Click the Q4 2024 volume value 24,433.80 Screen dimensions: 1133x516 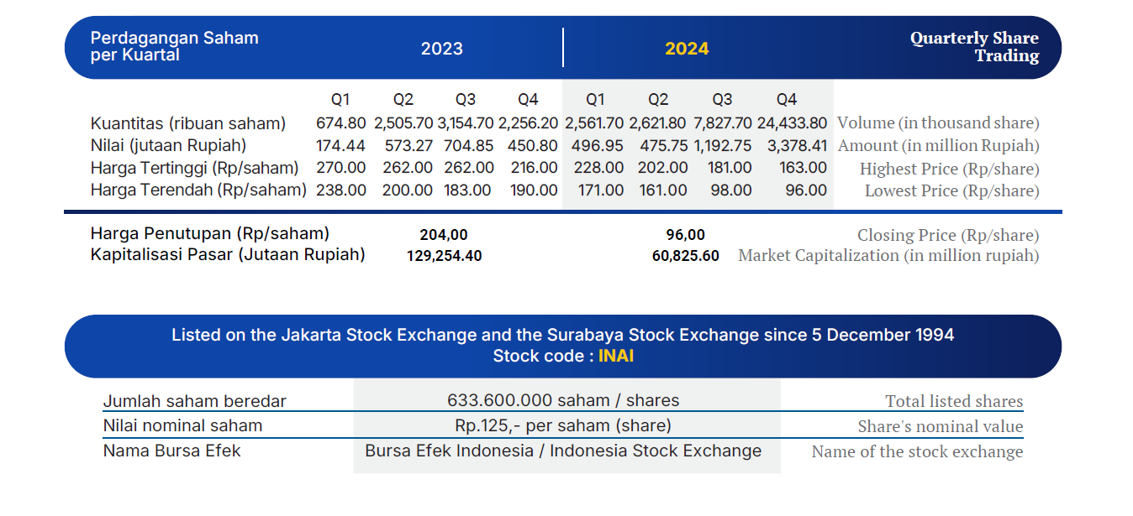click(x=792, y=123)
